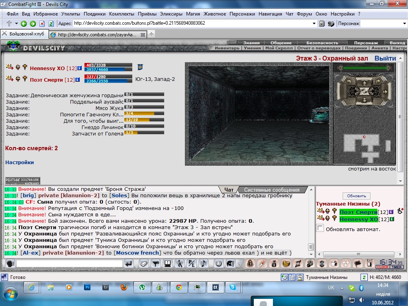Open the blue Настройки link
This screenshot has width=408, height=306.
pyautogui.click(x=20, y=163)
